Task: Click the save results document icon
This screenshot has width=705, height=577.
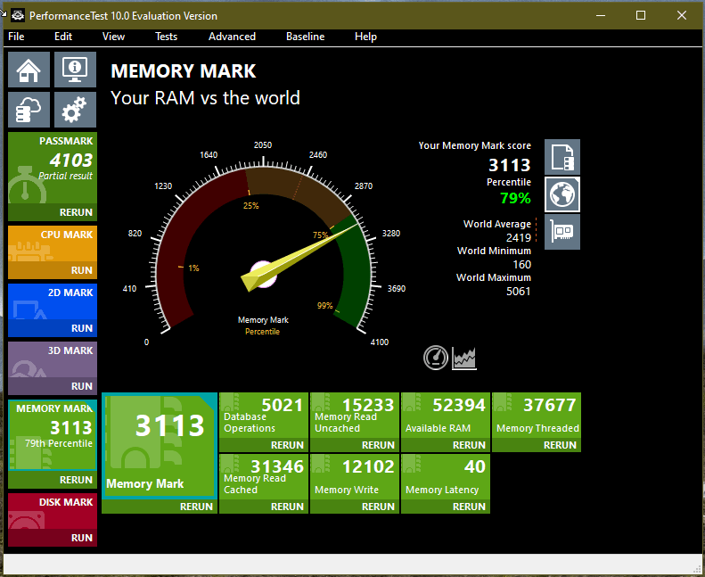Action: (x=562, y=157)
